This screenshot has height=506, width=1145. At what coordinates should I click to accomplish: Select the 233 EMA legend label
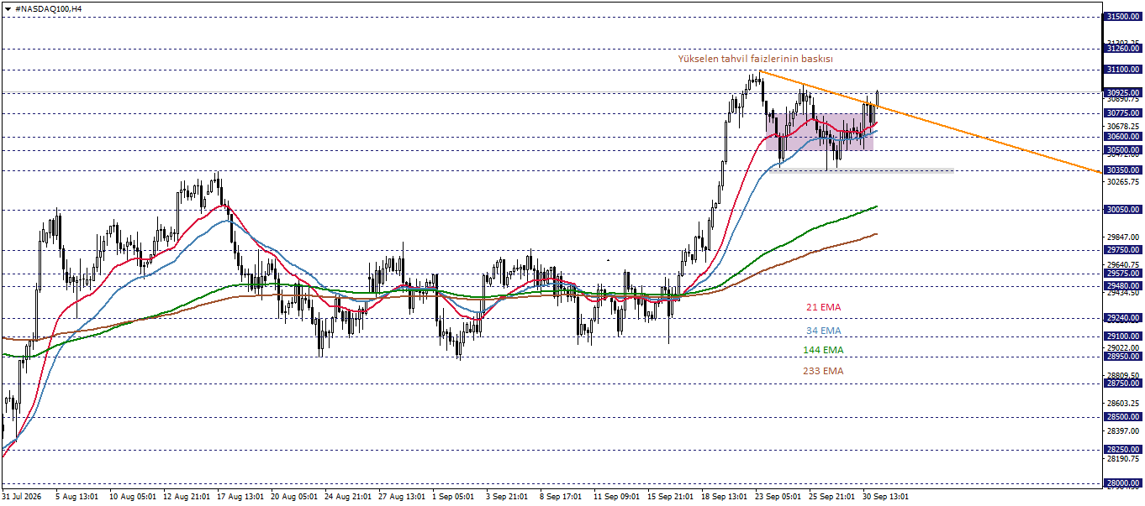(x=823, y=370)
